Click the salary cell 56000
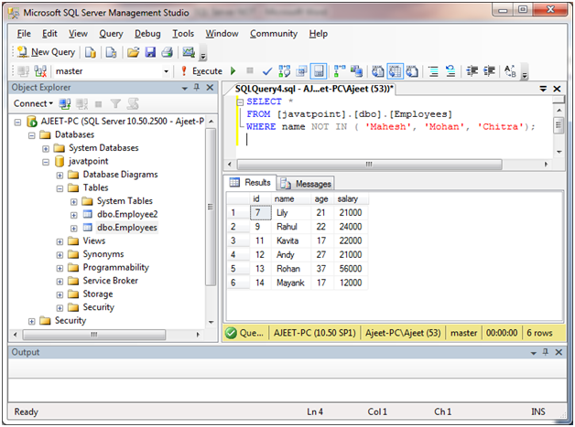This screenshot has height=427, width=575. tap(350, 269)
